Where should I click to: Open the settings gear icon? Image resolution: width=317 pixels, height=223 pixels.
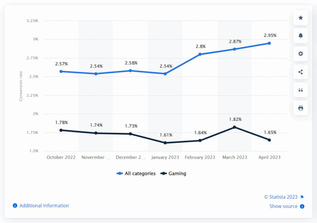300,54
